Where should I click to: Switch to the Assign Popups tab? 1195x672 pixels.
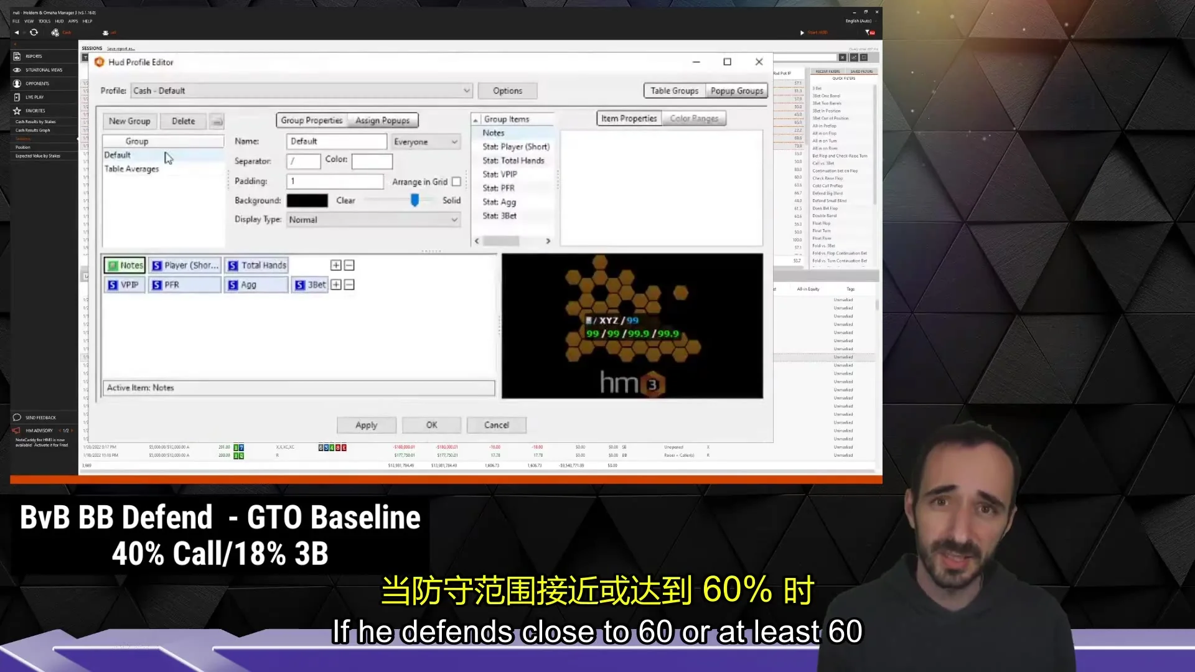click(383, 121)
